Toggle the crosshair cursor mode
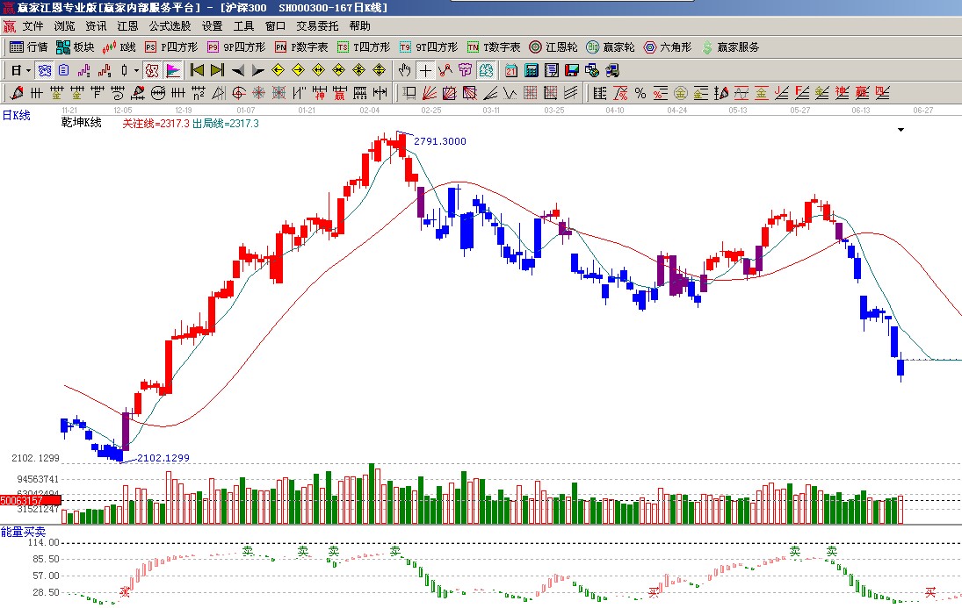 [425, 70]
